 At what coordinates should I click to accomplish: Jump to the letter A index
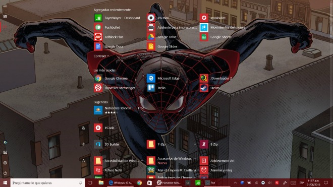[x=83, y=161]
